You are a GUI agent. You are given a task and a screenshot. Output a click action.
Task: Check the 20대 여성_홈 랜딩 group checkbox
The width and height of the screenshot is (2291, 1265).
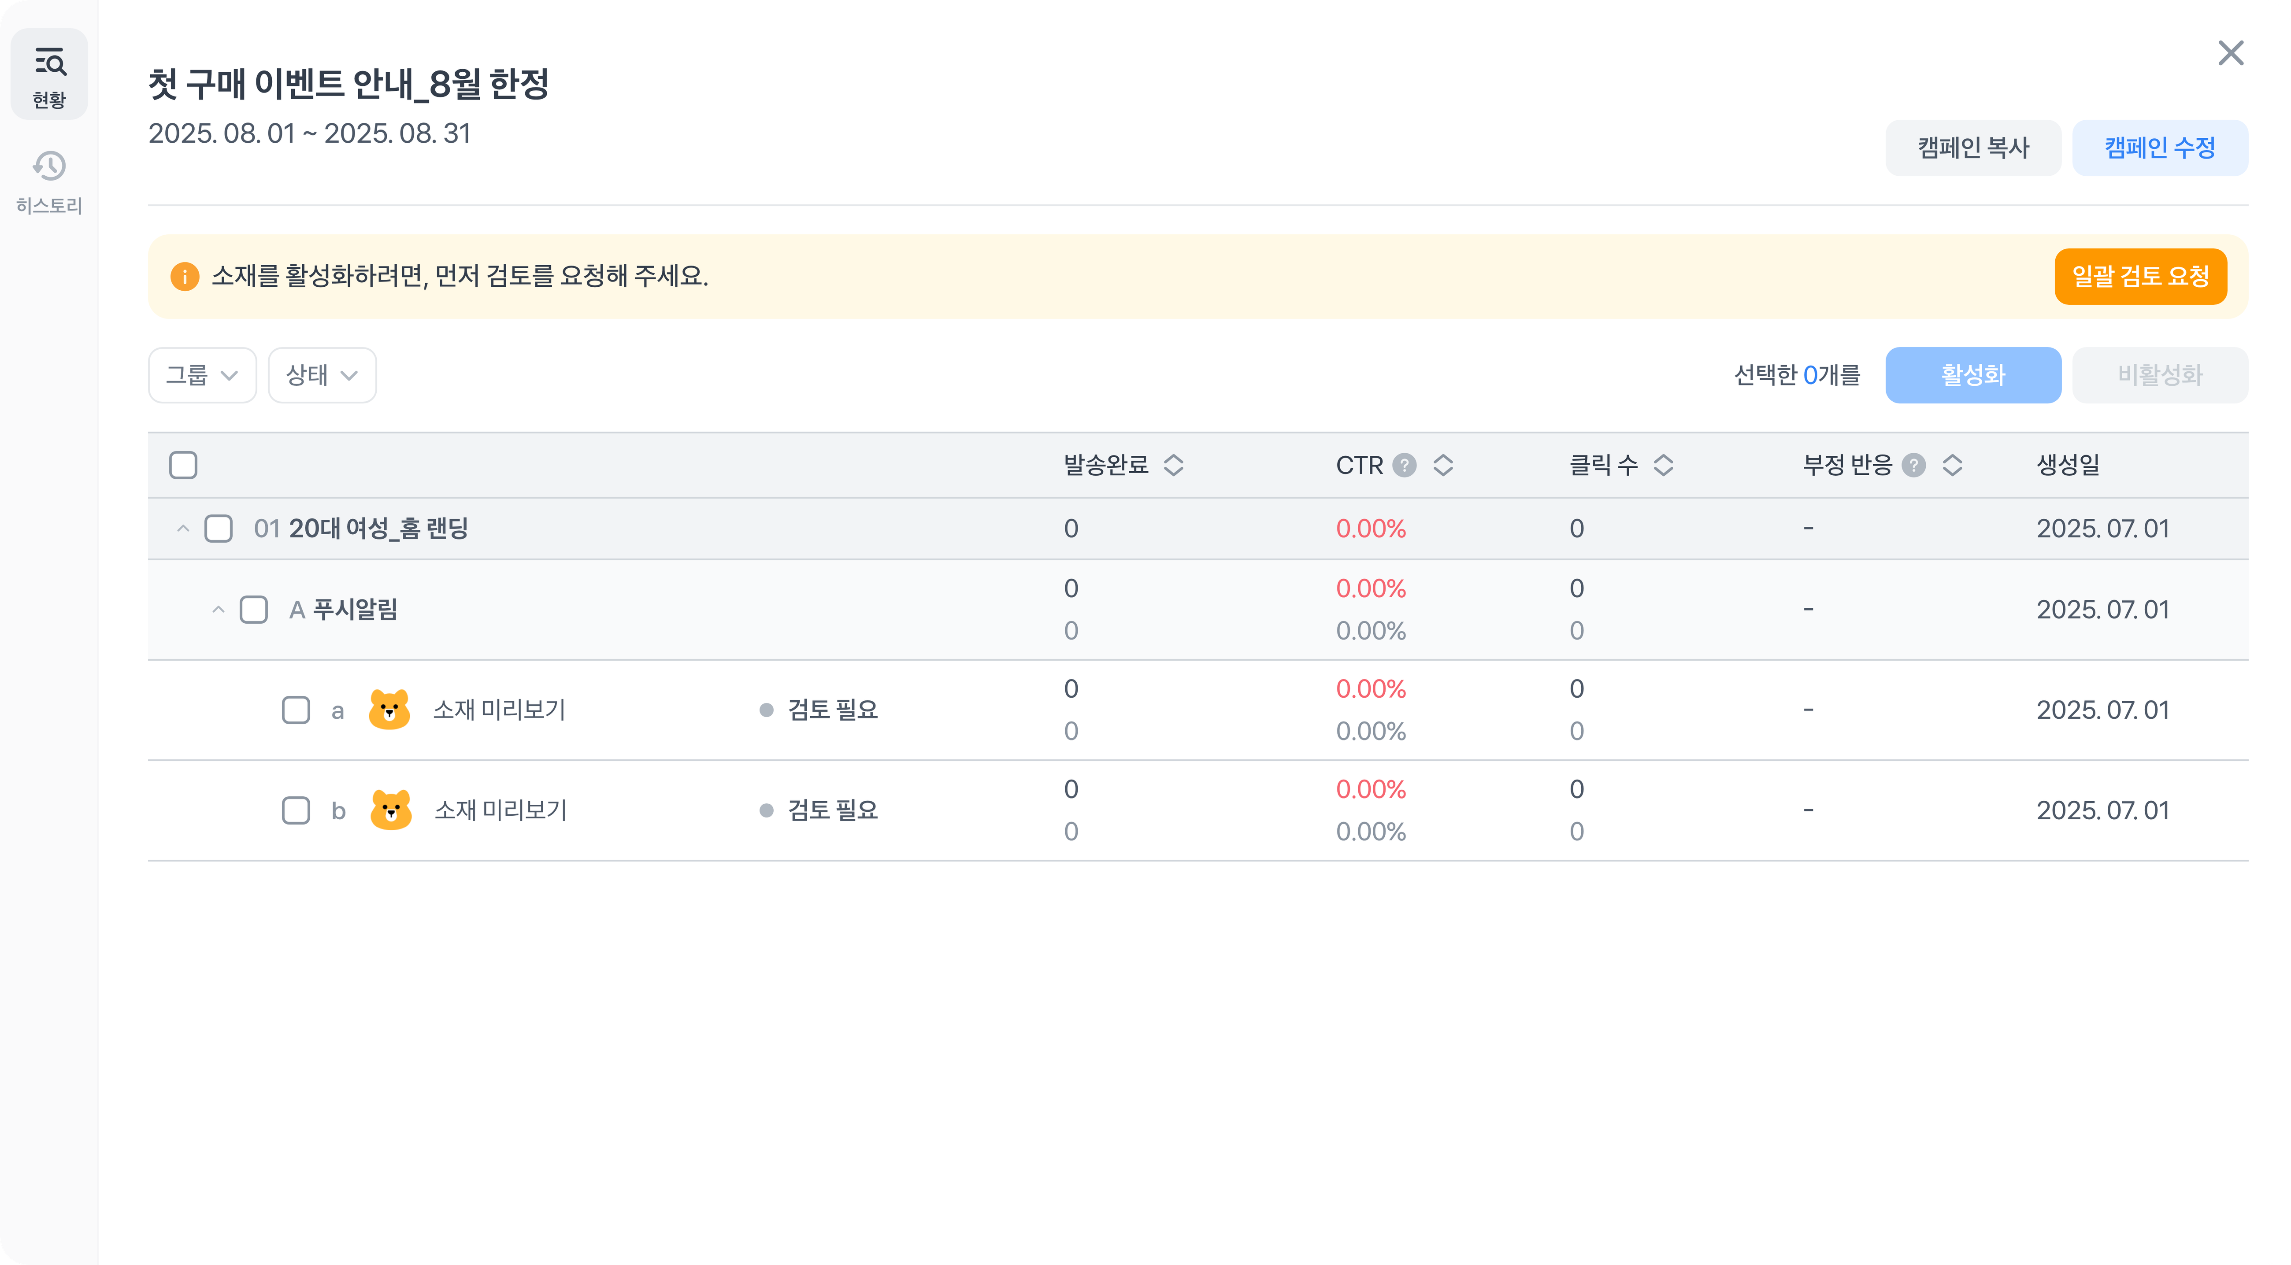pos(219,529)
